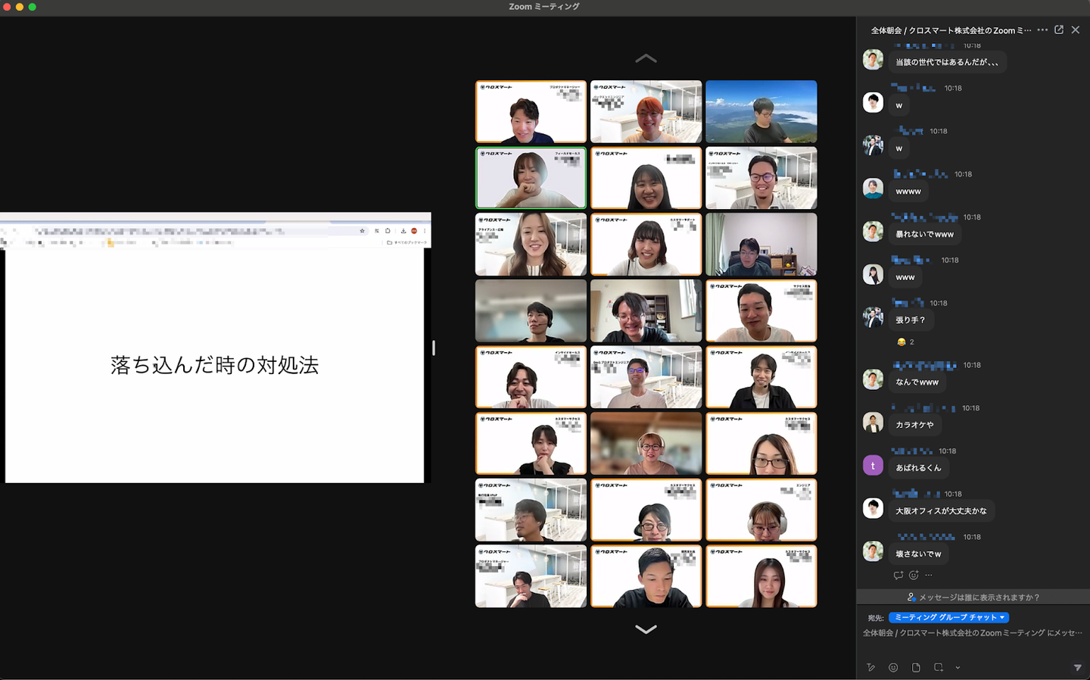Screen dimensions: 1090x680
Task: Select the 壊さないでw chat message
Action: pyautogui.click(x=918, y=554)
